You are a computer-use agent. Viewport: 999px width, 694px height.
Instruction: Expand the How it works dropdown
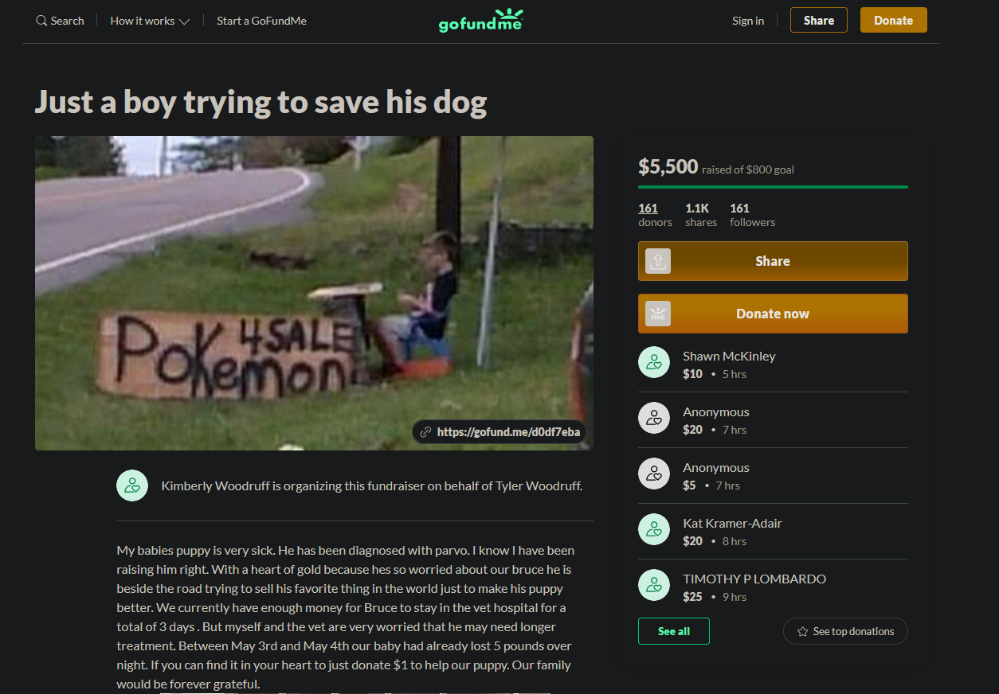click(150, 21)
